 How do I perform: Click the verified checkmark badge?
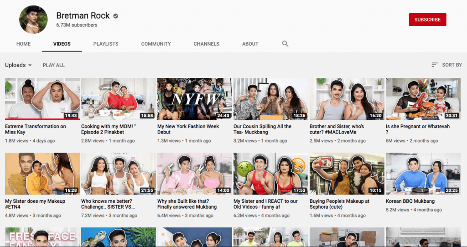click(116, 16)
